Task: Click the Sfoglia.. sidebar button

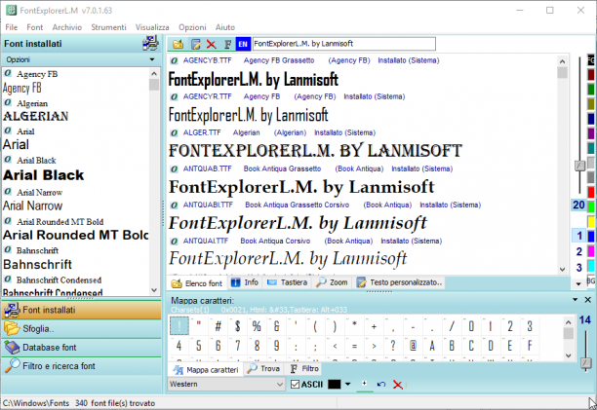Action: click(x=82, y=329)
